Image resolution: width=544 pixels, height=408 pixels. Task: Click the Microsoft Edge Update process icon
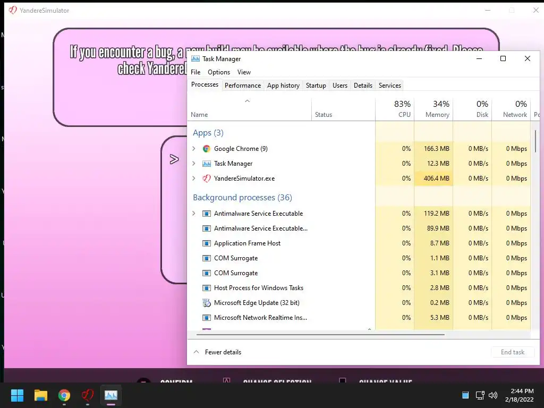click(x=207, y=302)
